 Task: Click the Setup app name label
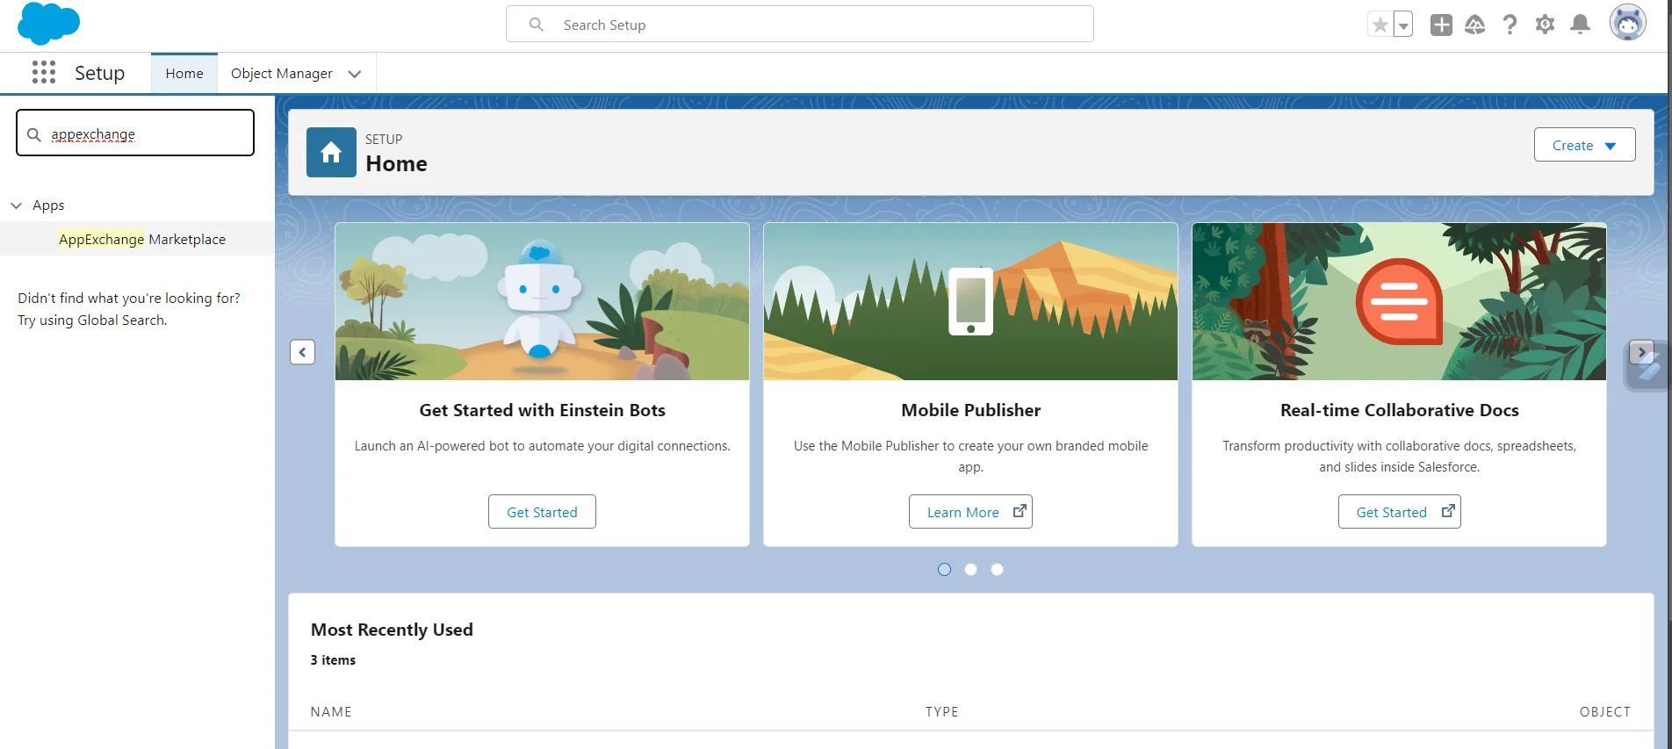click(99, 73)
